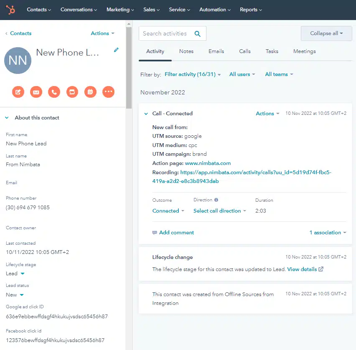Click the orange more options ellipsis icon

(108, 92)
